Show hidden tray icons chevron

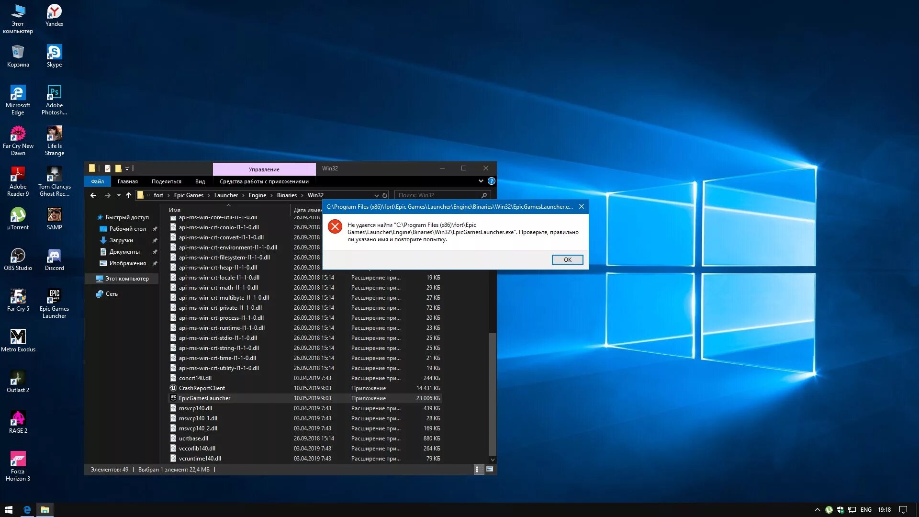pyautogui.click(x=817, y=510)
